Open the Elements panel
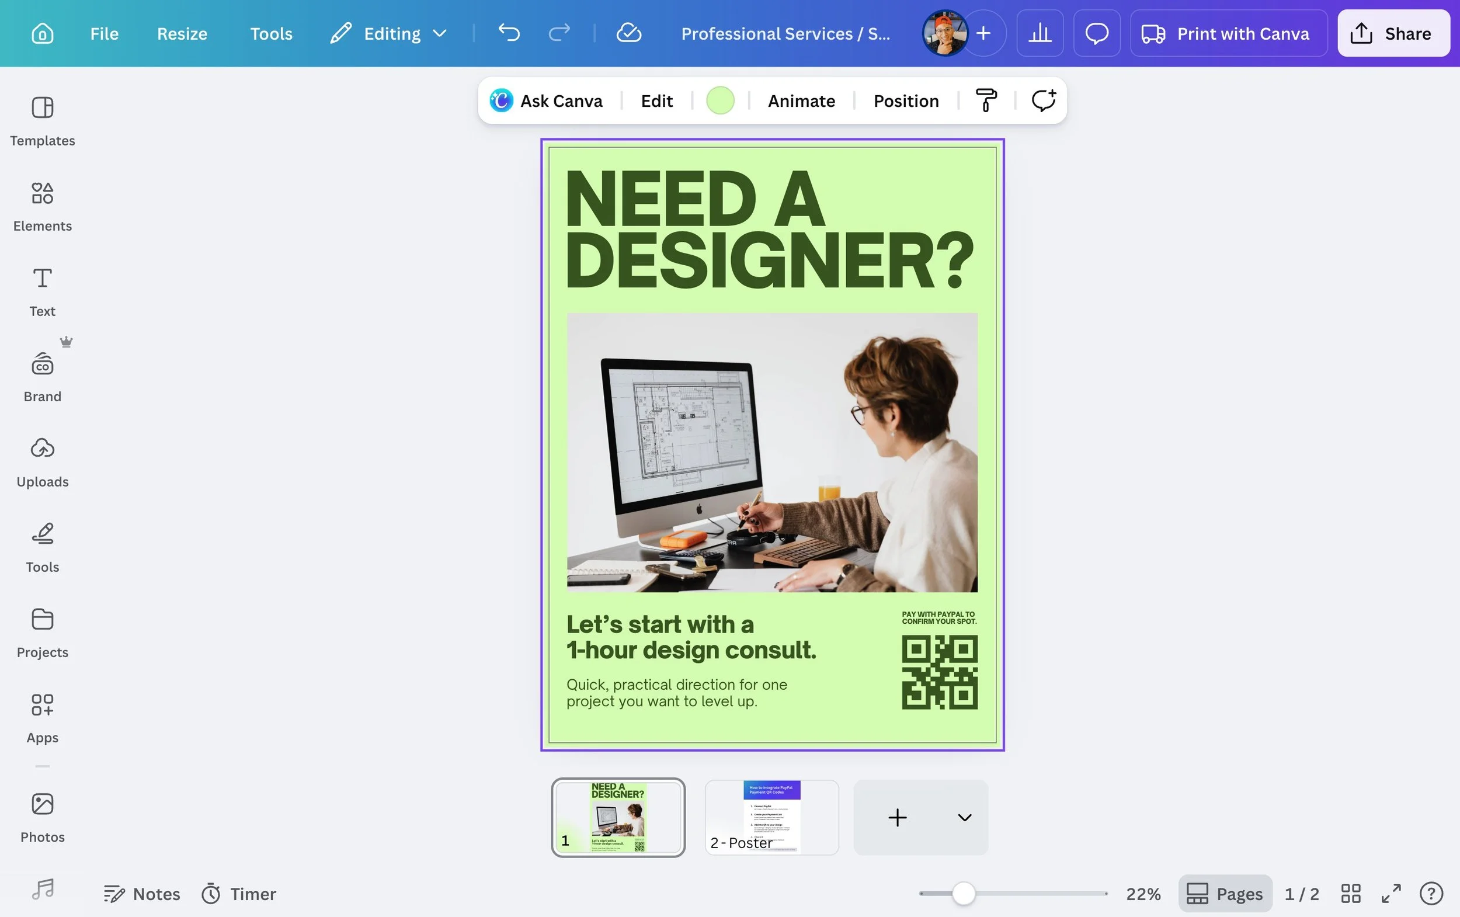This screenshot has width=1460, height=917. pyautogui.click(x=43, y=207)
